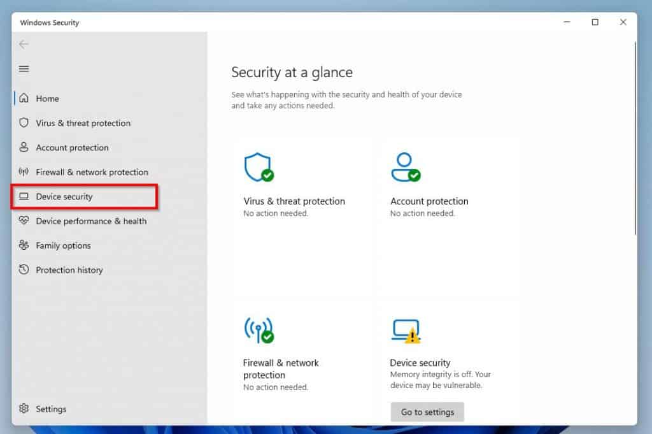Click the Home house icon in sidebar
Viewport: 652px width, 434px height.
pyautogui.click(x=24, y=98)
